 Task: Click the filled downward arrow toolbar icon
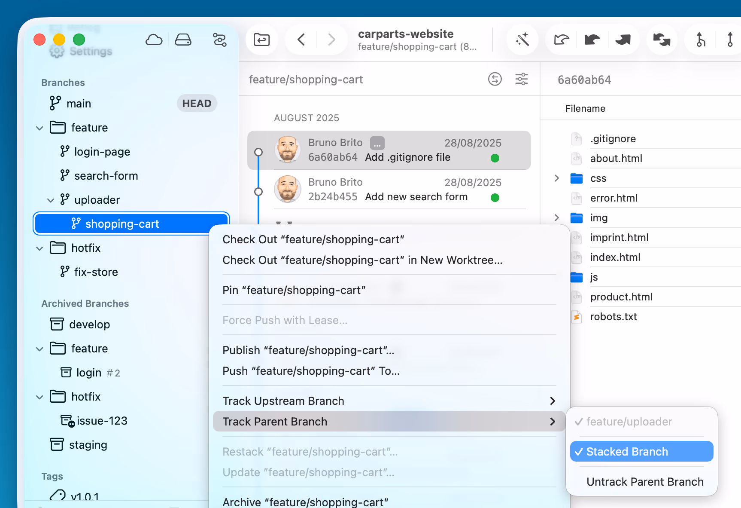pos(623,40)
